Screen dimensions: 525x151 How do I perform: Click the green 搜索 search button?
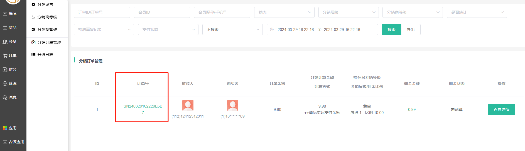(x=391, y=30)
